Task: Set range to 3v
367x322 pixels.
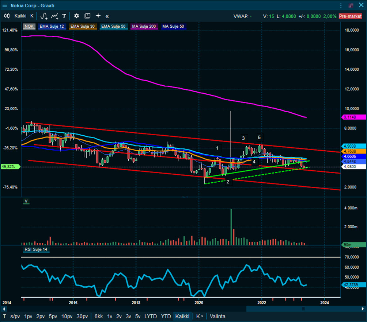Action: point(128,317)
